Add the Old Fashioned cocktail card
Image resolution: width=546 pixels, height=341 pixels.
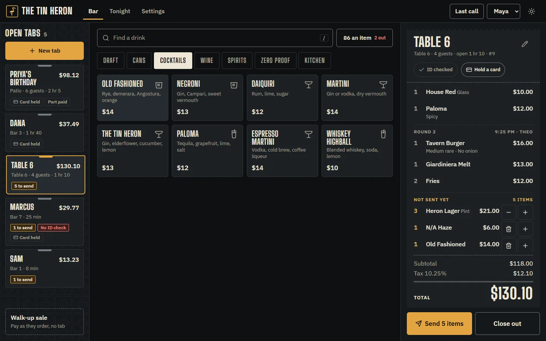pyautogui.click(x=133, y=98)
